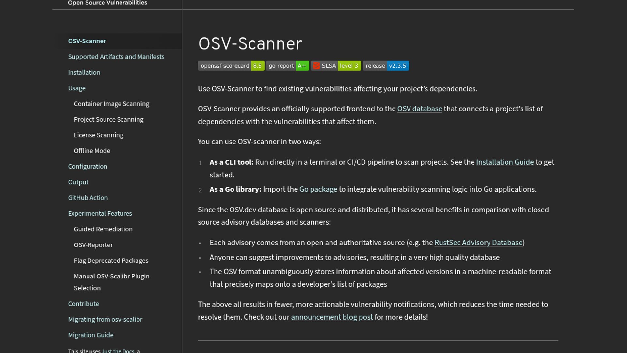Screen dimensions: 627x353
Task: Click the go report A+ badge
Action: tap(287, 66)
